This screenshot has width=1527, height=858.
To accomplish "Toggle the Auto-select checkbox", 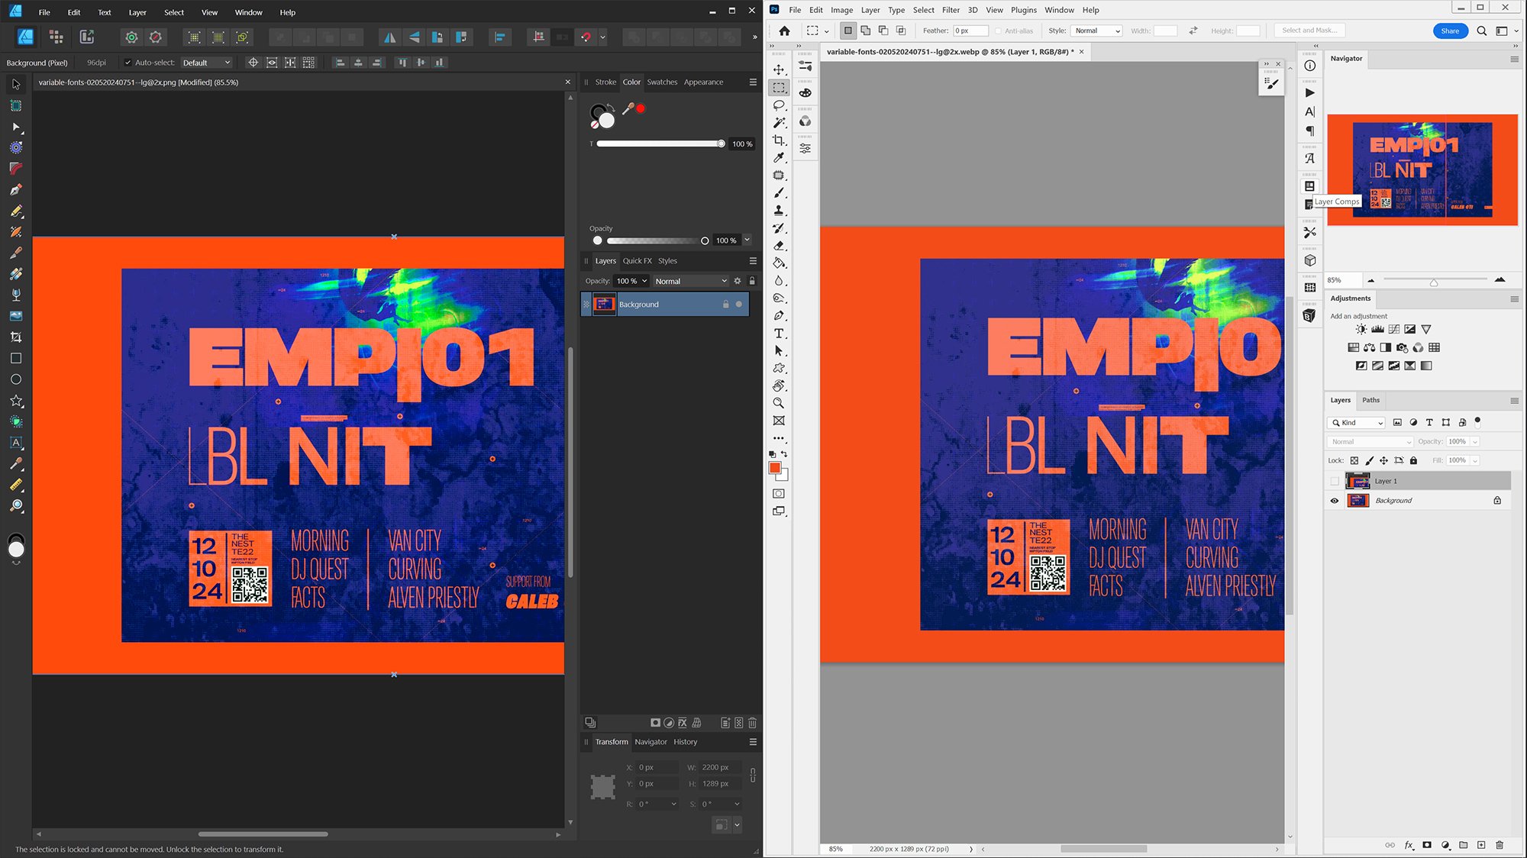I will click(128, 63).
